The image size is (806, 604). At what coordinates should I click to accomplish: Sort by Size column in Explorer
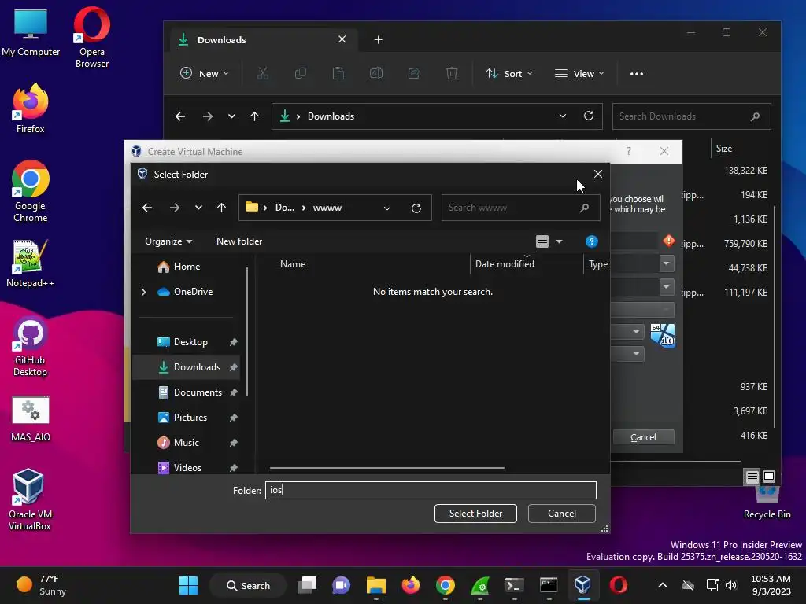(724, 149)
